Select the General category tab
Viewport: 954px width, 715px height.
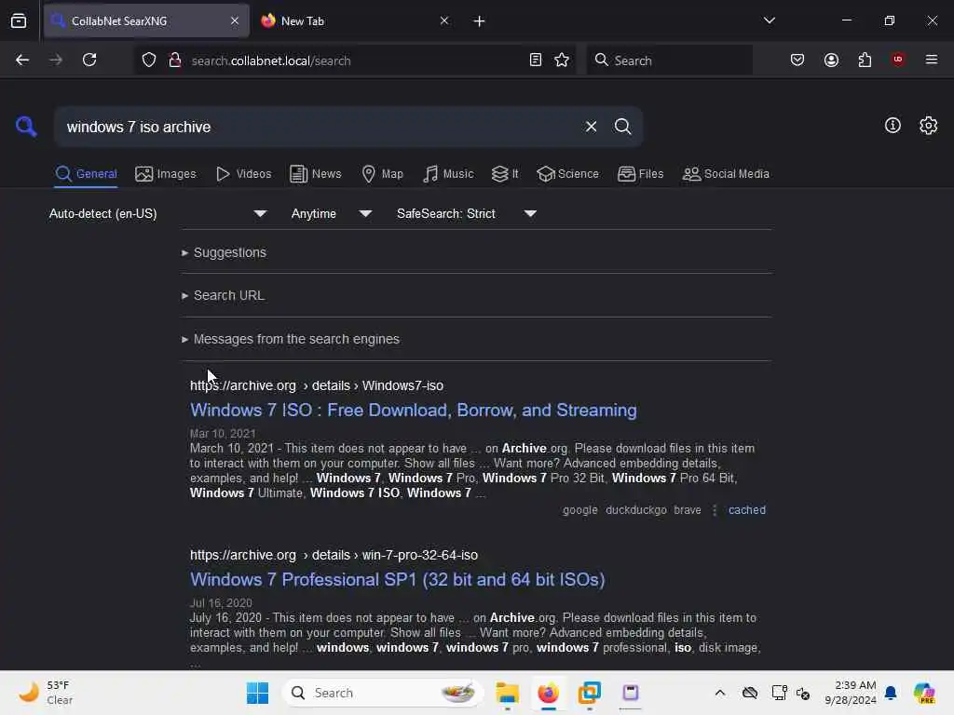[86, 174]
